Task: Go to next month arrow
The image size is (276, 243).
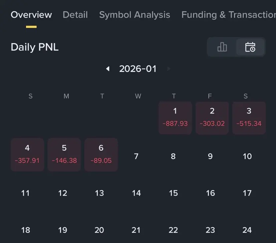Action: click(169, 69)
